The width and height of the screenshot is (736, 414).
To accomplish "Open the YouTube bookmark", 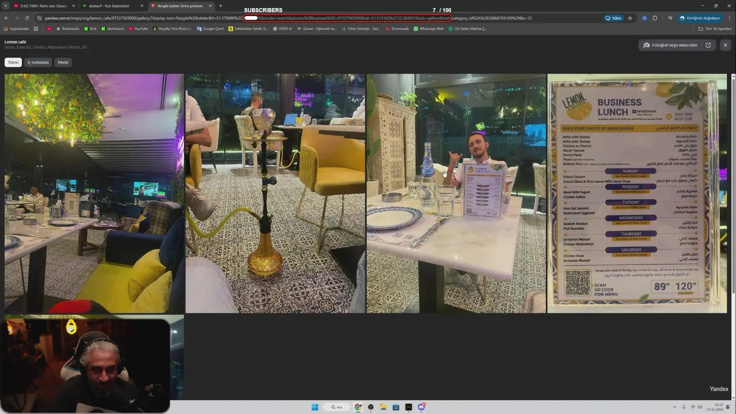I will click(138, 28).
